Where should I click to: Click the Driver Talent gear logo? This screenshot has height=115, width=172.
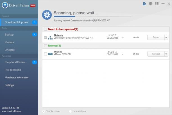[5, 5]
